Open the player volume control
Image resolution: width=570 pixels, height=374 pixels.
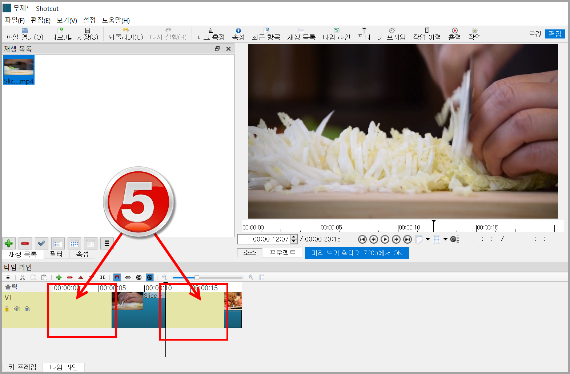point(454,239)
